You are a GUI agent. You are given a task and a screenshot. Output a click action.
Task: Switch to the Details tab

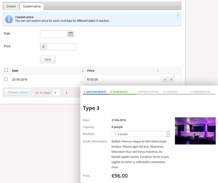(11, 6)
